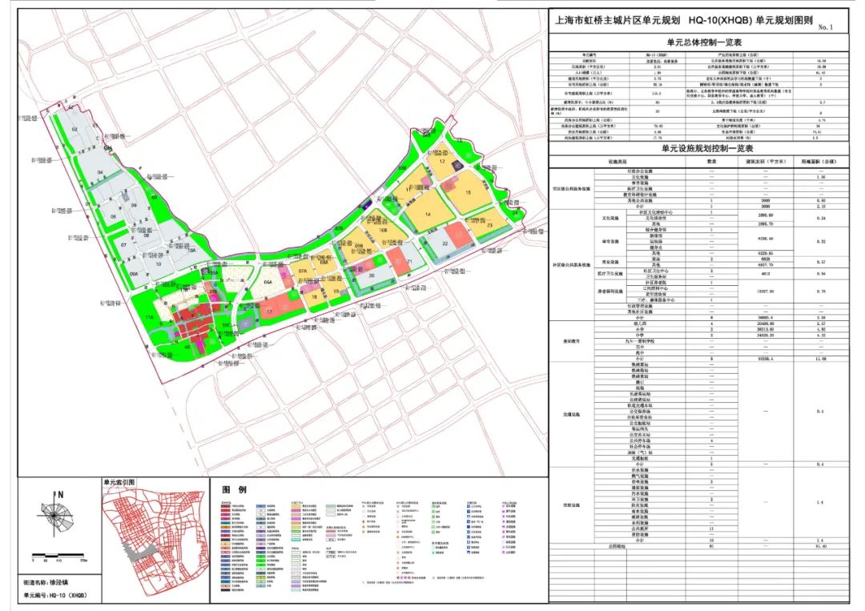Click map block 09A

tap(134, 274)
